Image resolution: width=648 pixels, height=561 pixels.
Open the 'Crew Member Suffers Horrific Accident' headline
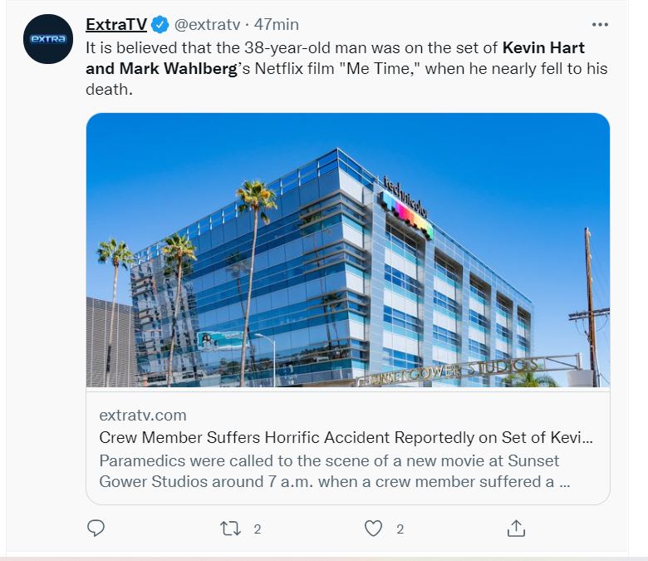[346, 438]
